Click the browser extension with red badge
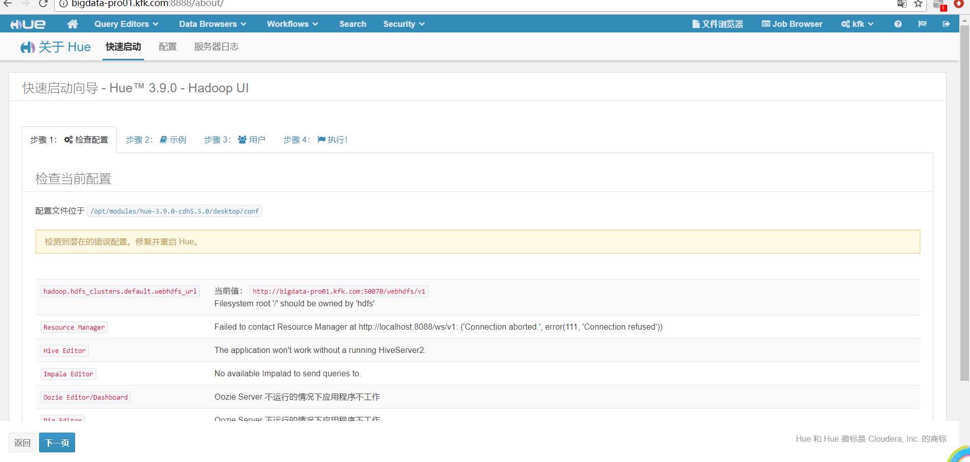970x462 pixels. (940, 5)
